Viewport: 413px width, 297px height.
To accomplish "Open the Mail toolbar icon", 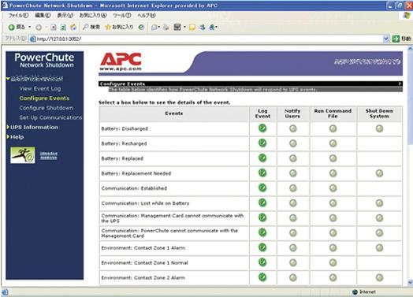I will pos(154,27).
